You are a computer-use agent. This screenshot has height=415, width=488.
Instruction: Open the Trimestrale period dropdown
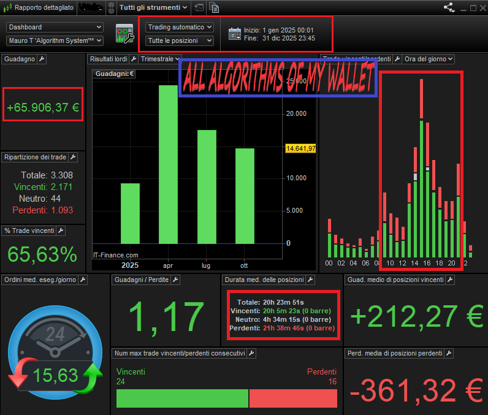(159, 59)
